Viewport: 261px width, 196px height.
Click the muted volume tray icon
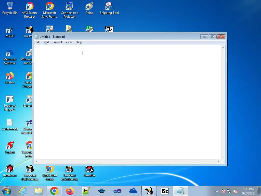click(x=235, y=191)
